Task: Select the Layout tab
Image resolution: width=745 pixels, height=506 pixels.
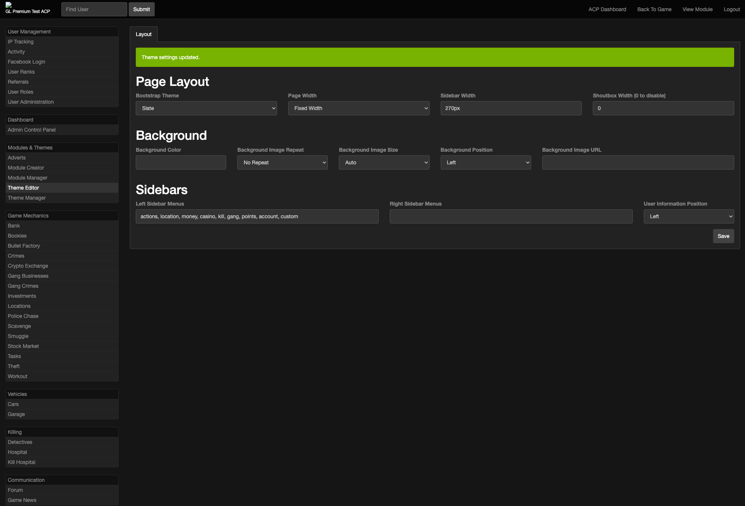Action: pyautogui.click(x=144, y=34)
